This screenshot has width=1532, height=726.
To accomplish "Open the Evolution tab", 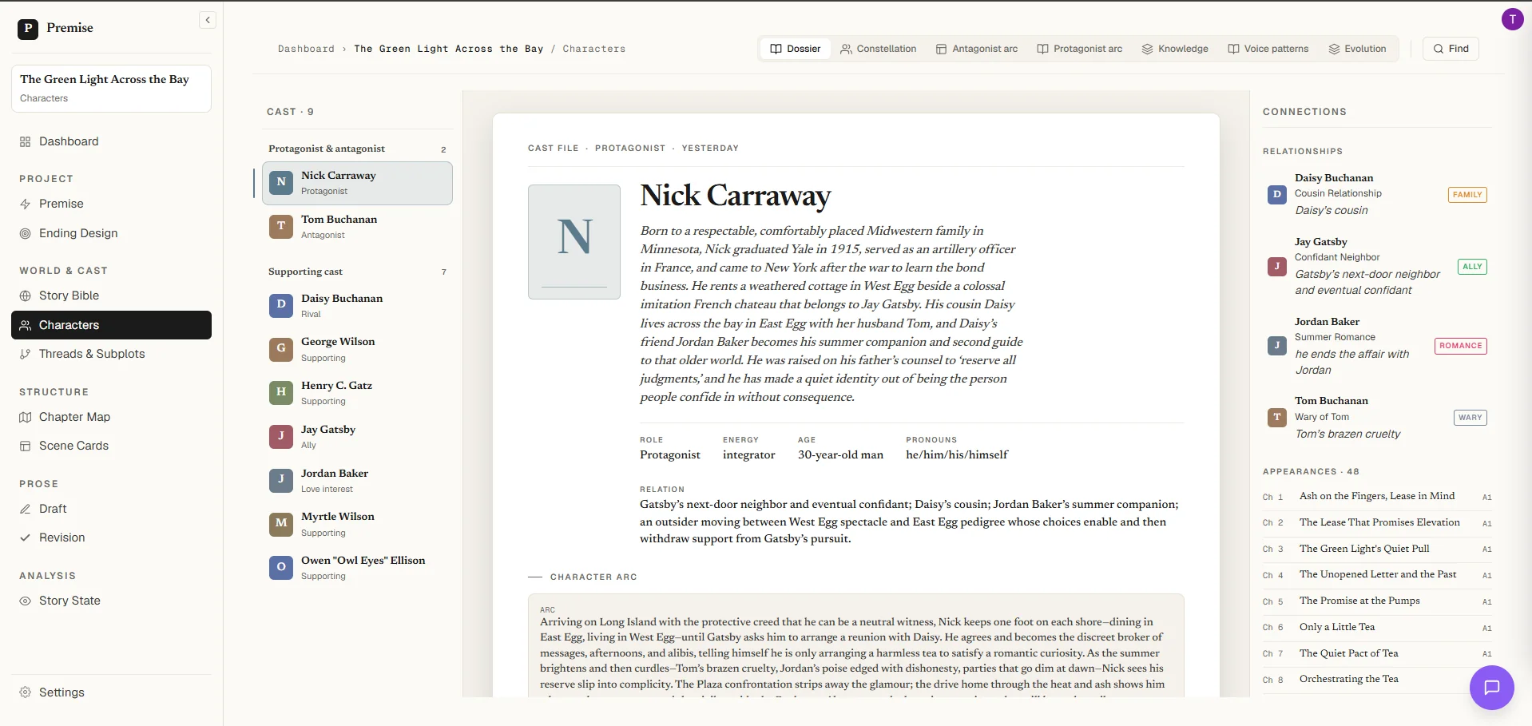I will (1357, 49).
